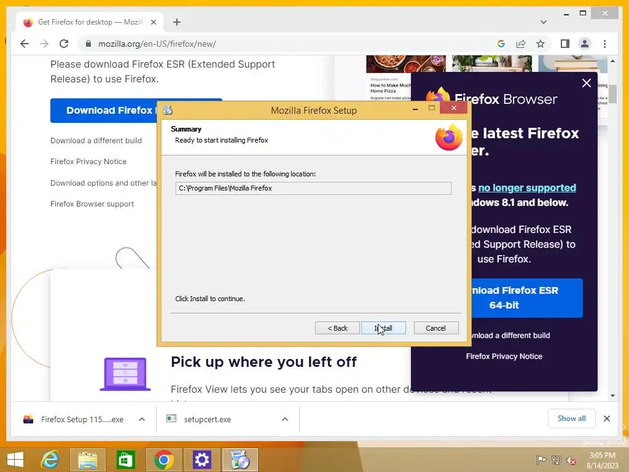Select the Firefox installer taskbar icon
Viewport: 629px width, 472px height.
[x=240, y=460]
